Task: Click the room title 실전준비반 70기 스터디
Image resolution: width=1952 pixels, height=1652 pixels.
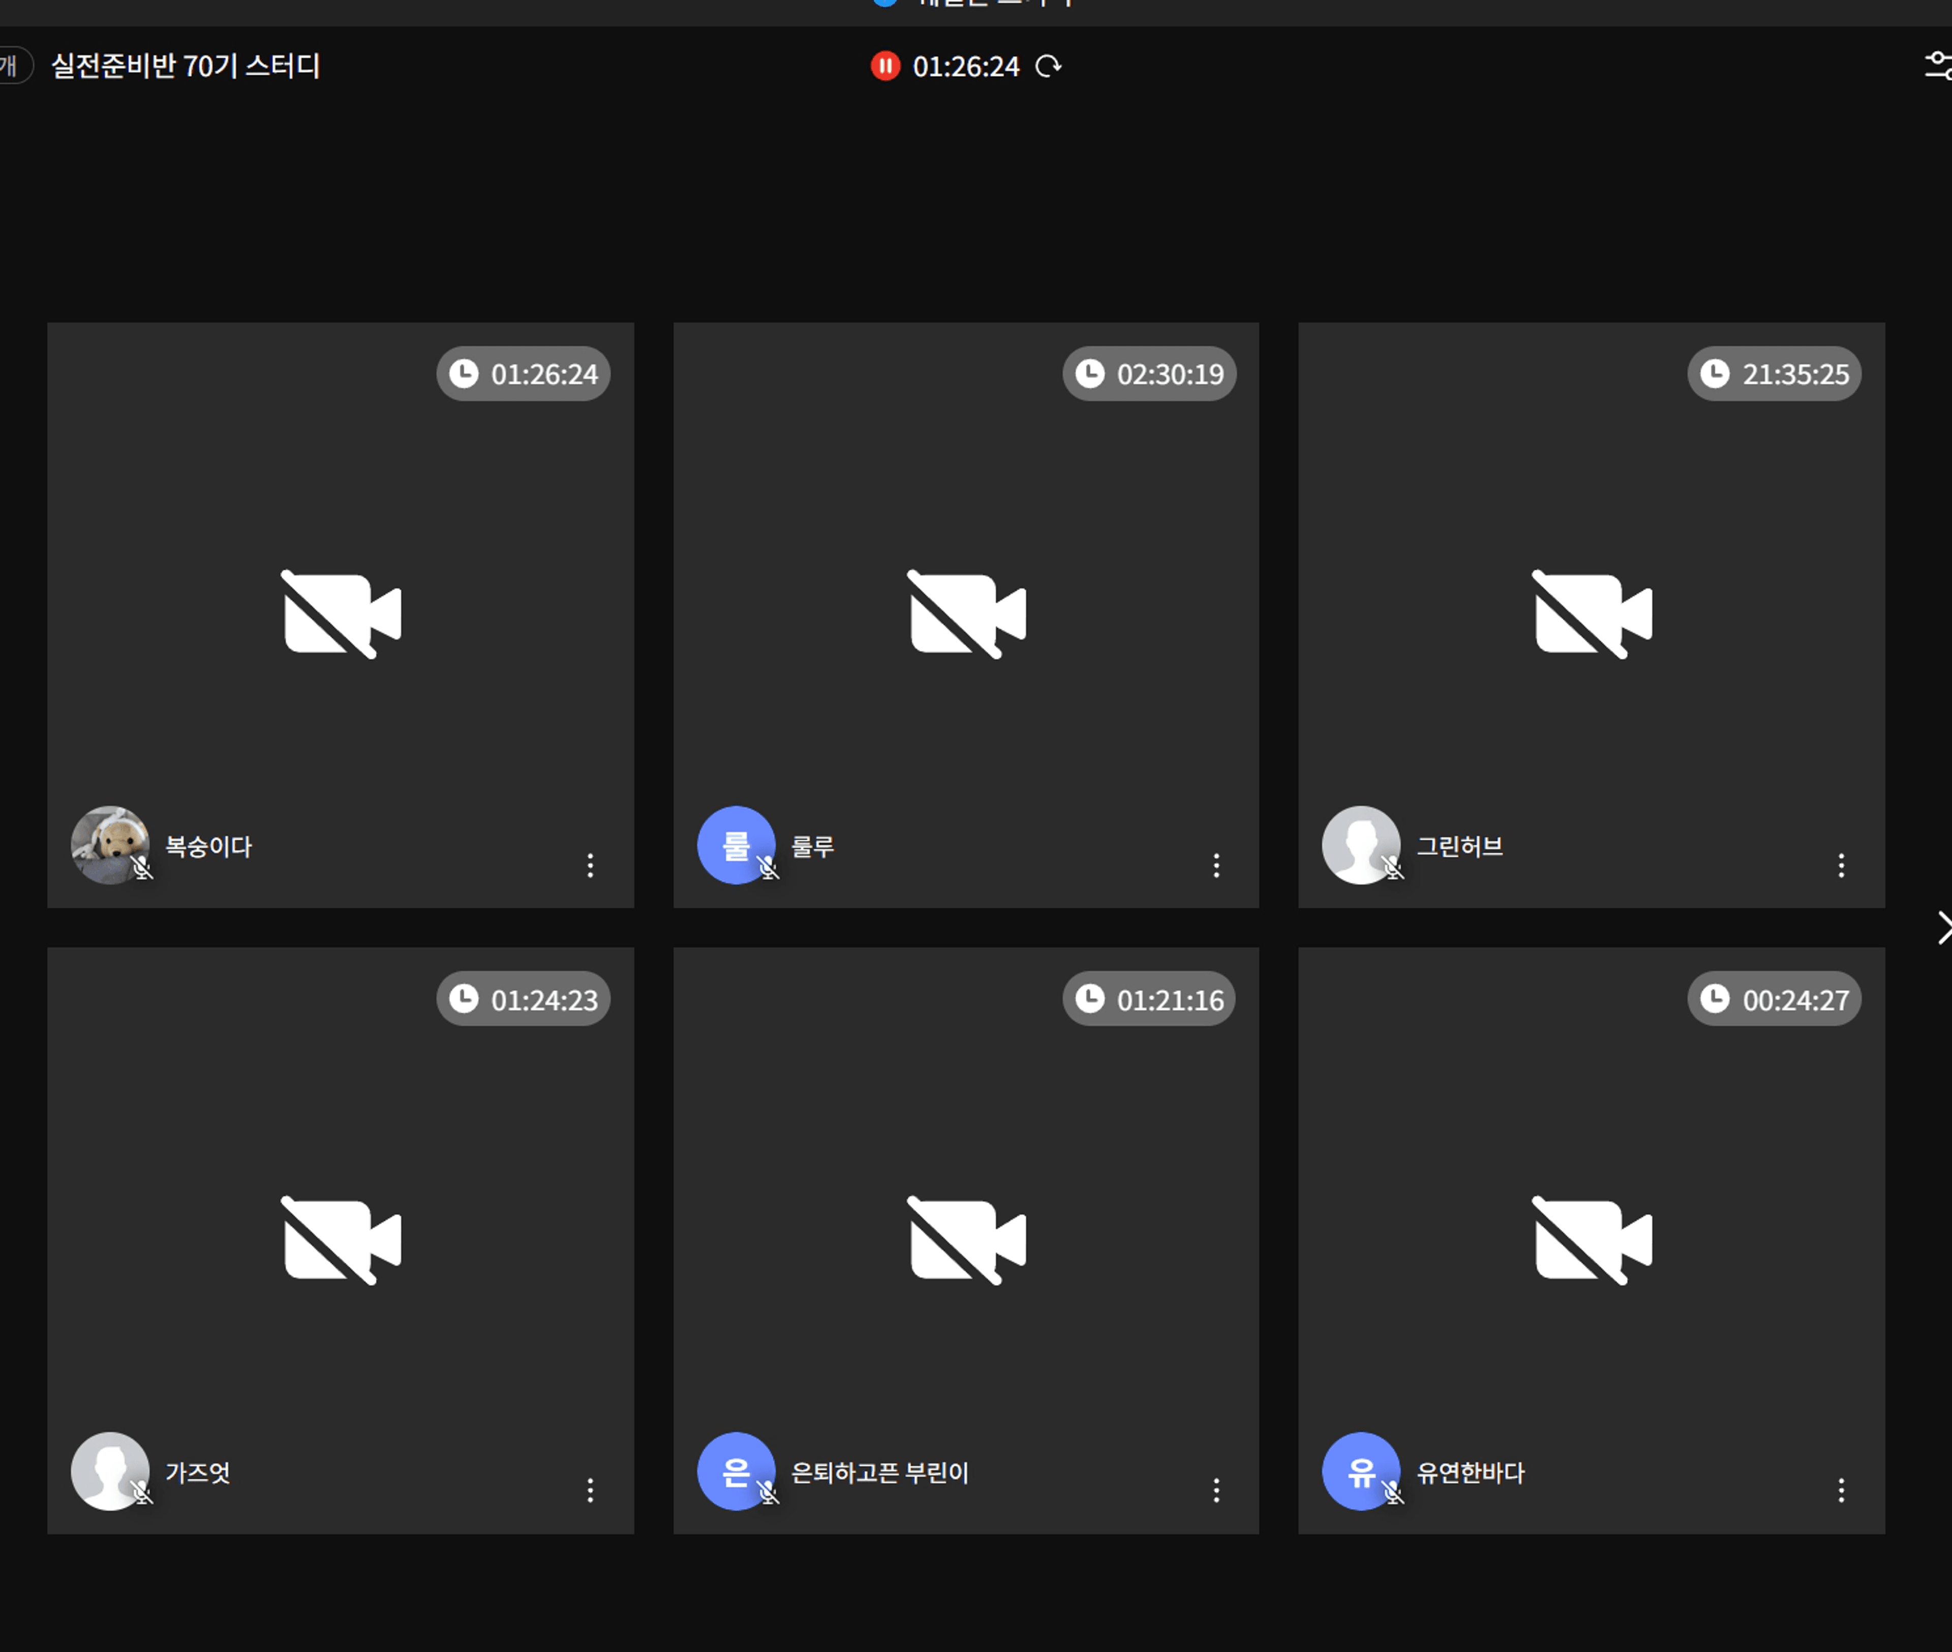Action: click(x=186, y=66)
